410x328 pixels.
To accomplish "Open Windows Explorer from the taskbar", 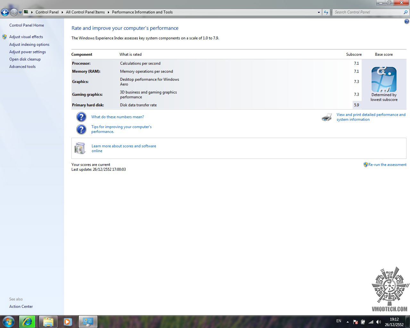I will click(48, 322).
